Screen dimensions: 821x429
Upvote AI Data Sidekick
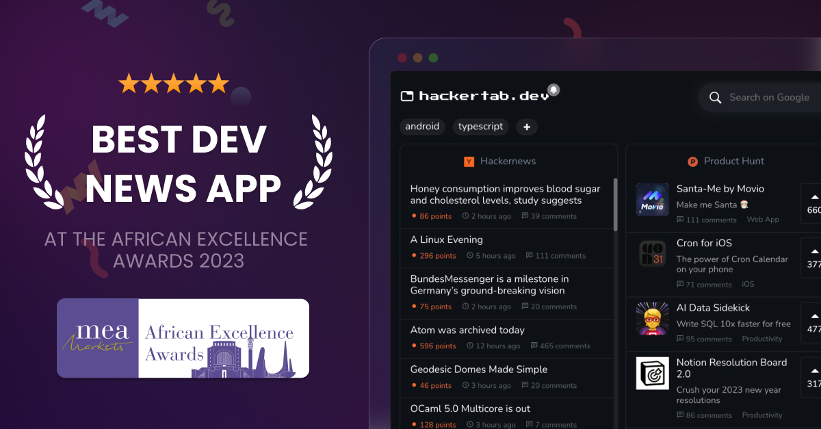(x=813, y=322)
